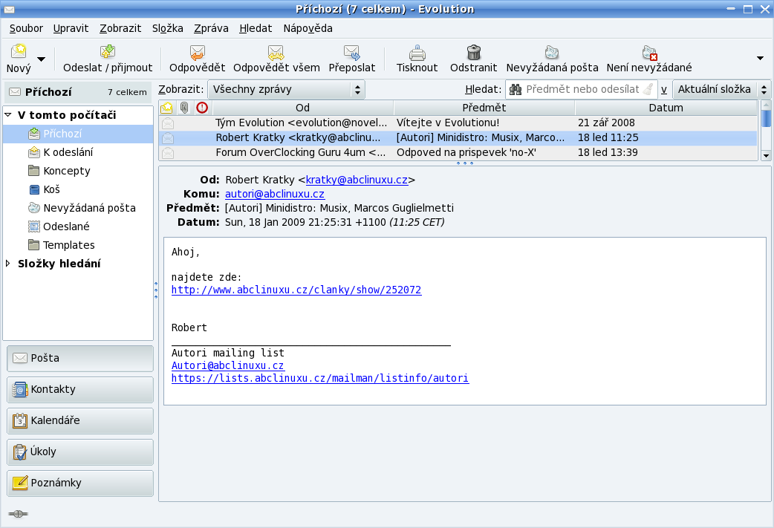Open the toolbar overflow arrow
The image size is (774, 528).
760,58
